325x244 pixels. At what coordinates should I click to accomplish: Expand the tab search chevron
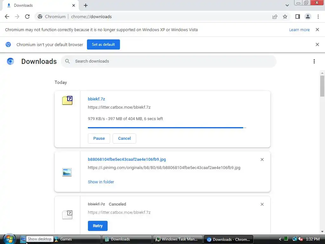[x=287, y=5]
